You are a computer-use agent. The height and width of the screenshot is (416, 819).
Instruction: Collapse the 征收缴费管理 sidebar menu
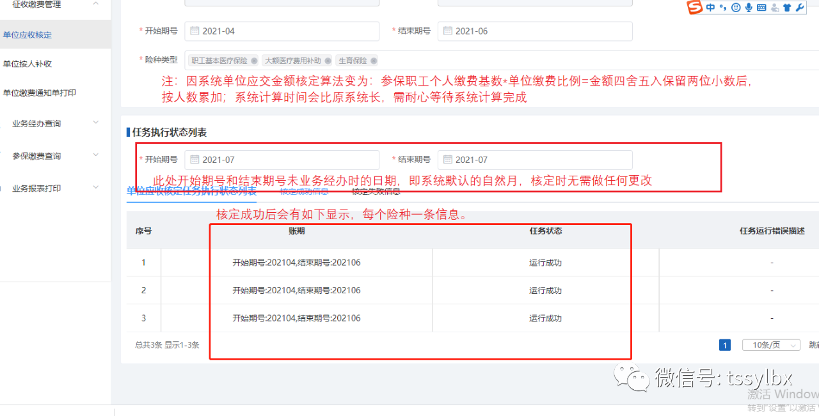(96, 4)
